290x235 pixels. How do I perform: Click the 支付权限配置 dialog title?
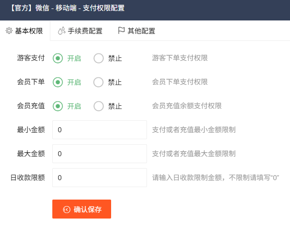pyautogui.click(x=67, y=8)
